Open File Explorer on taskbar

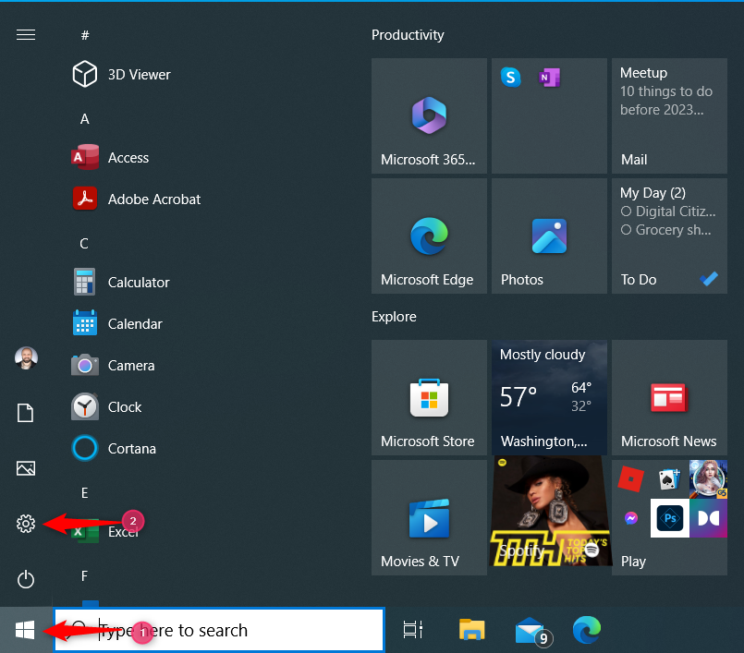(x=471, y=630)
